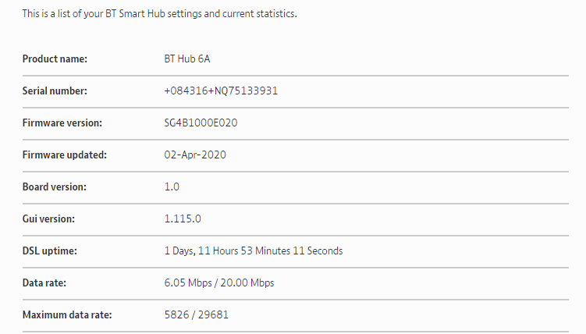
Task: Click the Data rate label
Action: point(45,282)
